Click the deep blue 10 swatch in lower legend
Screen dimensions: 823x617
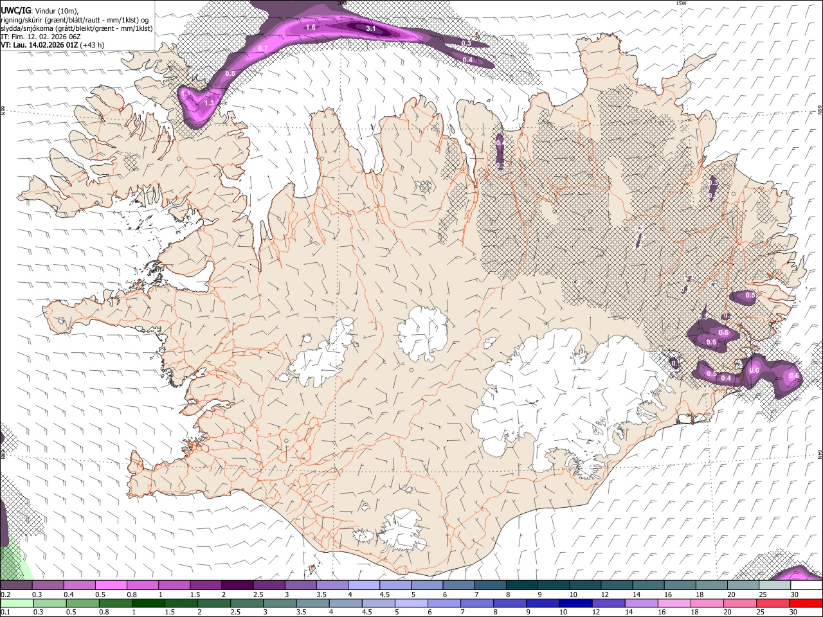click(575, 603)
